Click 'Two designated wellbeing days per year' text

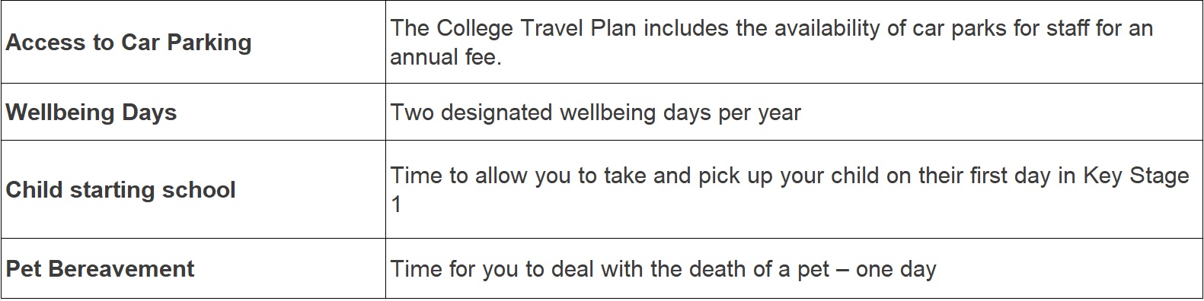[596, 112]
